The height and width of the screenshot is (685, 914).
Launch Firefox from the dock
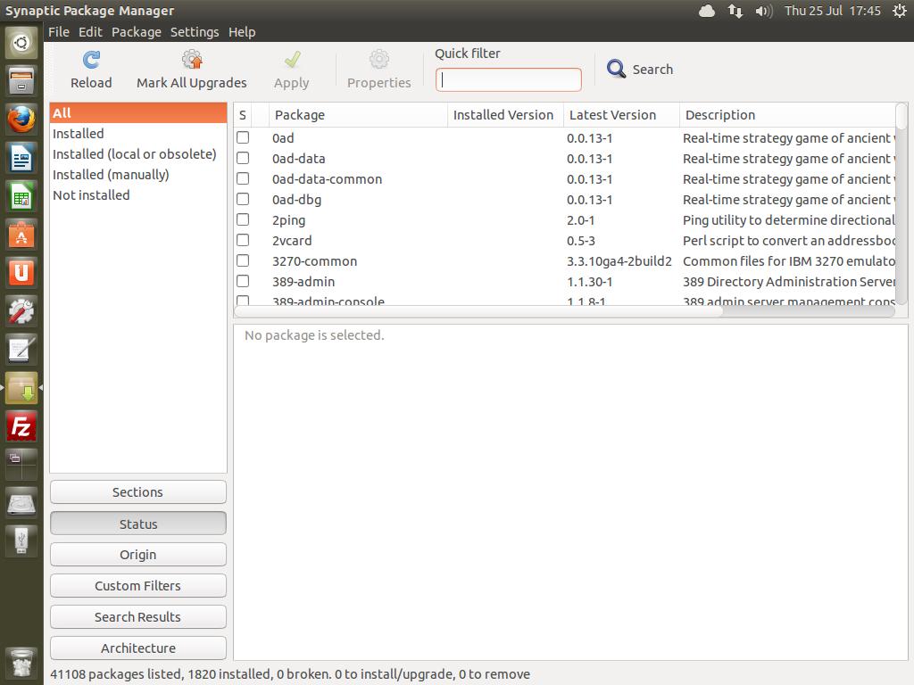coord(21,119)
